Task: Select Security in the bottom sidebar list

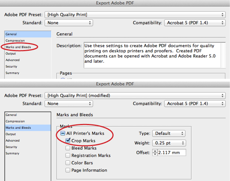Action: (11, 147)
